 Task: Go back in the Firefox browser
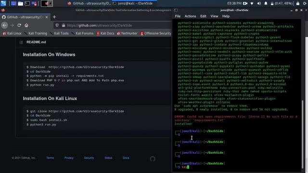[x=4, y=25]
